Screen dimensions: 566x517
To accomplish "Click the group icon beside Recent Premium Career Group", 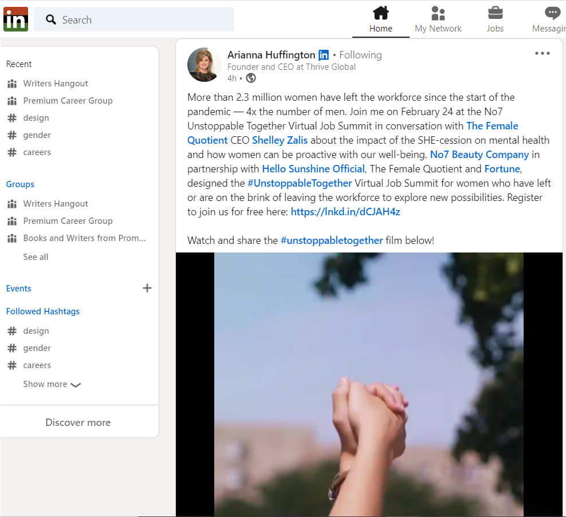I will [12, 101].
